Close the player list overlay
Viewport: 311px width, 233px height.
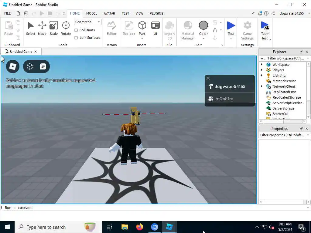(208, 78)
